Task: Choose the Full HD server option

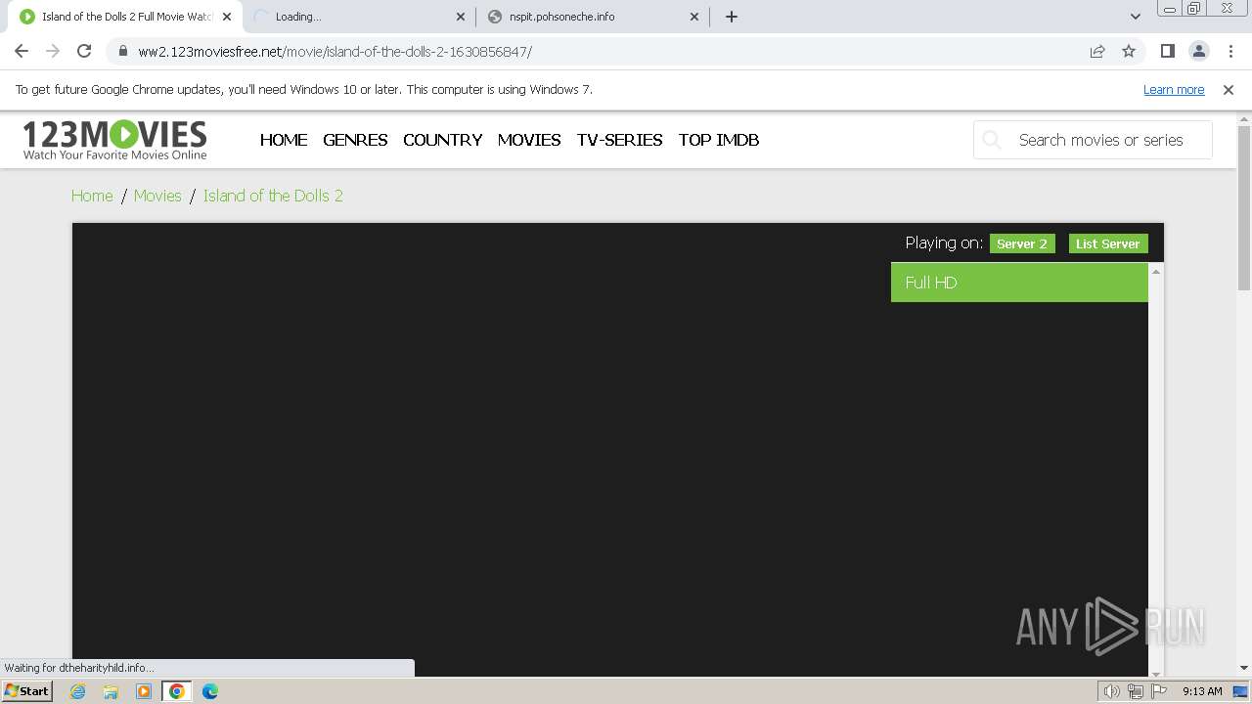Action: click(x=1019, y=283)
